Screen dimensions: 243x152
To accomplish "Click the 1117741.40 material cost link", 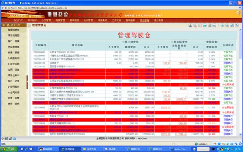I will point(181,134).
